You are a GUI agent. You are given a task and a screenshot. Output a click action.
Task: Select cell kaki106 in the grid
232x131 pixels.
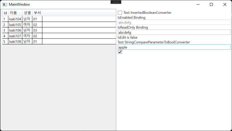pyautogui.click(x=15, y=30)
